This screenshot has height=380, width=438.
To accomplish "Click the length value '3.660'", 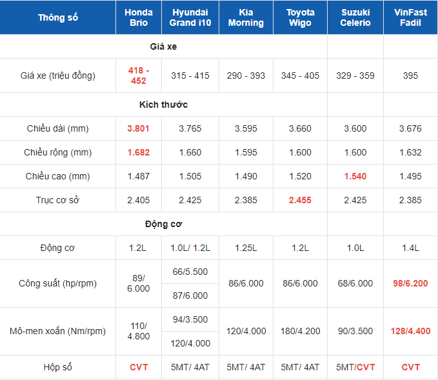I will coord(301,128).
